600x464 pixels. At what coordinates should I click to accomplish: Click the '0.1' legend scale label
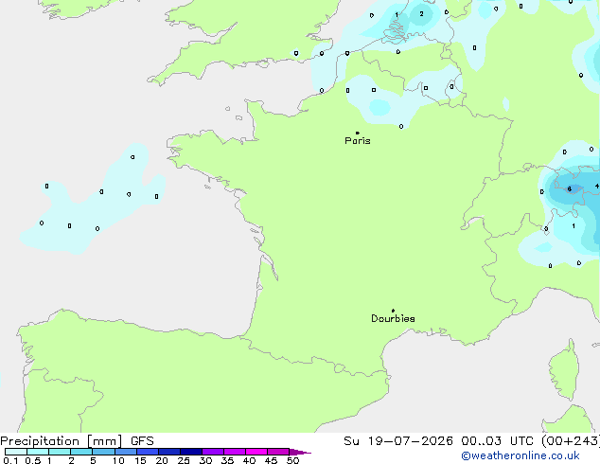10,460
